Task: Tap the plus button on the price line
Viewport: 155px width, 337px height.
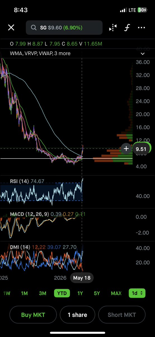Action: (126, 148)
